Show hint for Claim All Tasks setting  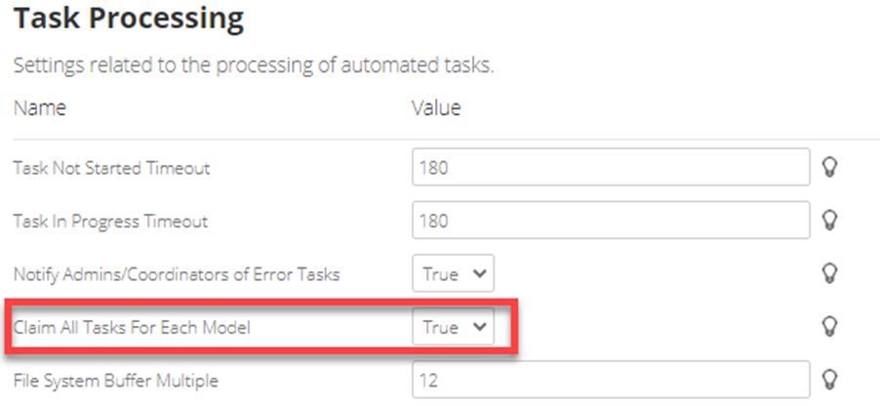click(x=831, y=326)
